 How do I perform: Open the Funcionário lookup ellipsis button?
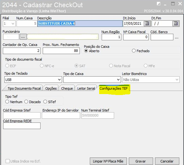(23, 37)
